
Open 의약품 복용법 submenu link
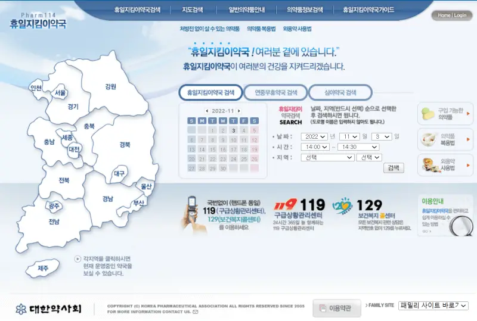coord(261,29)
